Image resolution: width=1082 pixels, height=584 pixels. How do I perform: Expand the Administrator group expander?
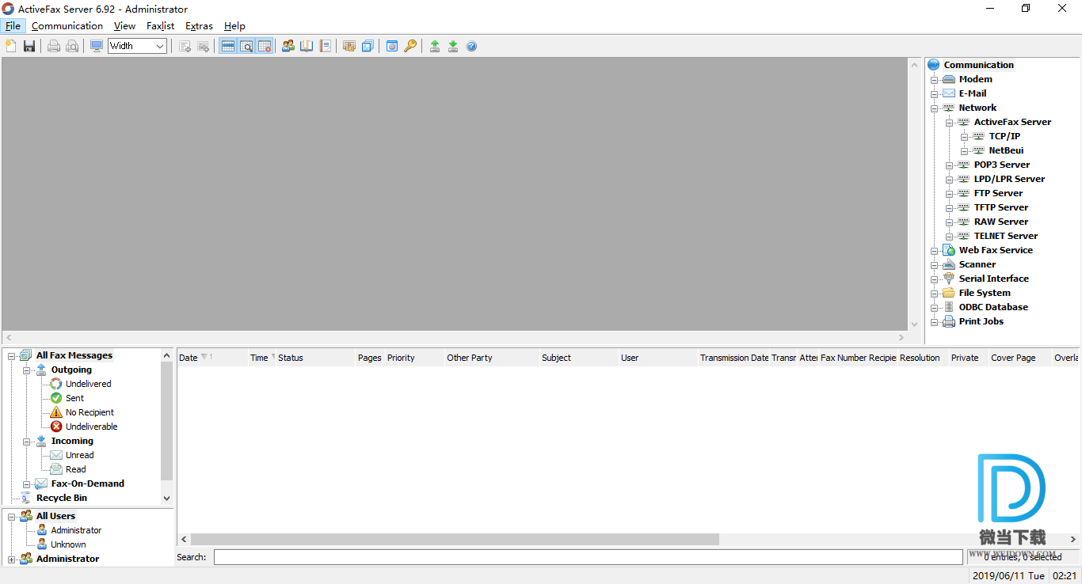[x=12, y=559]
